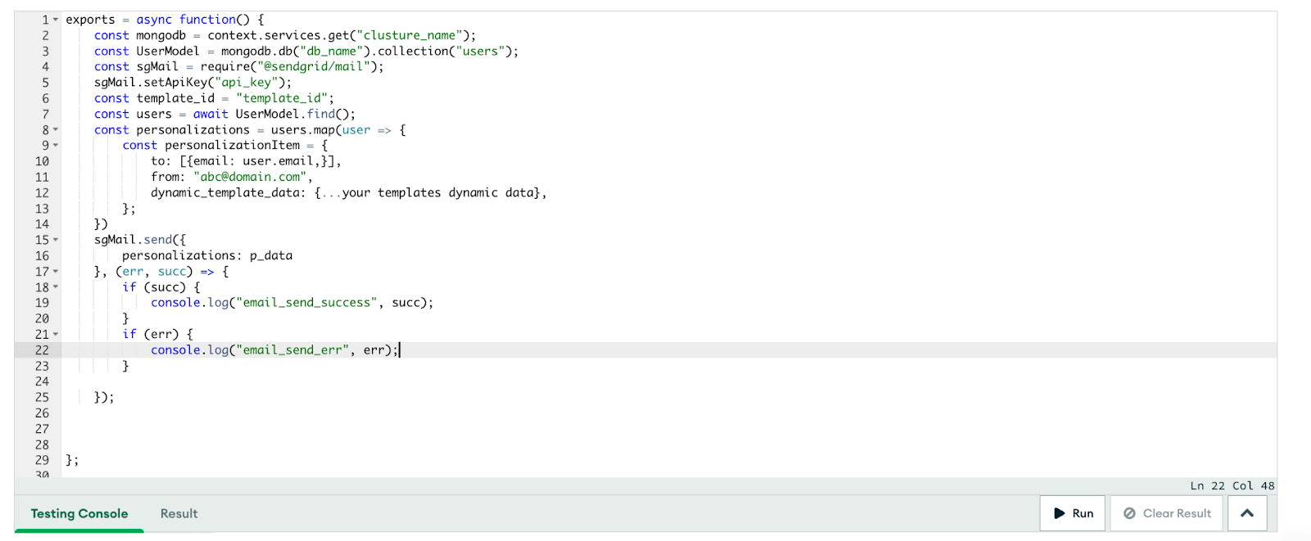
Task: Click the play triangle icon inside Run
Action: point(1059,513)
